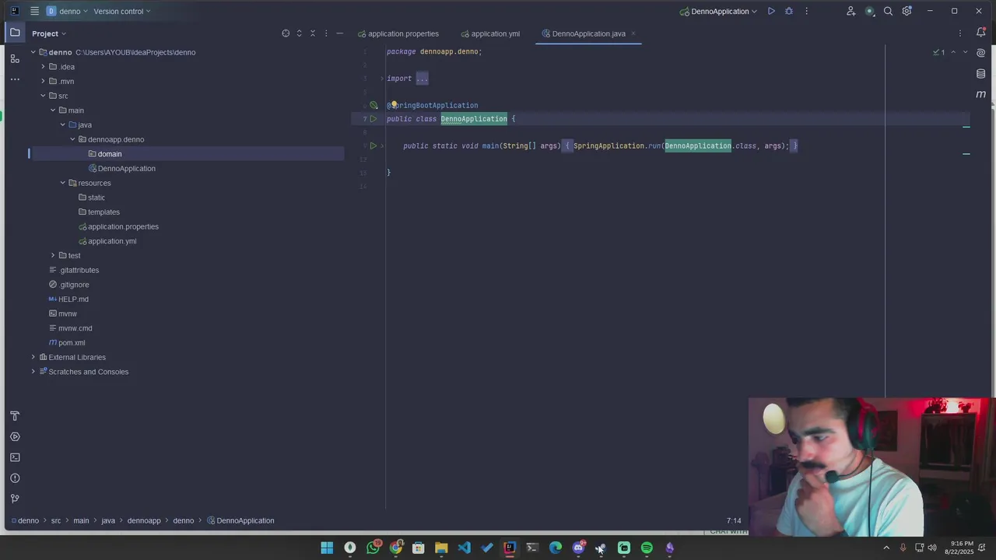Click the yellow intention lightbulb in editor
Screen dimensions: 996x560
pyautogui.click(x=394, y=104)
